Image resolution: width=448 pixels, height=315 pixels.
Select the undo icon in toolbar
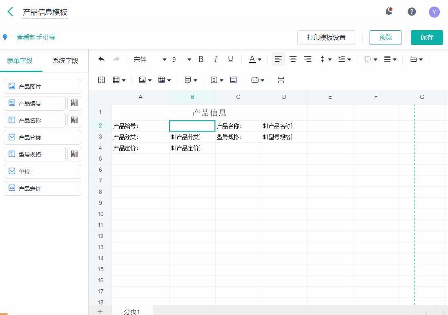pos(101,59)
